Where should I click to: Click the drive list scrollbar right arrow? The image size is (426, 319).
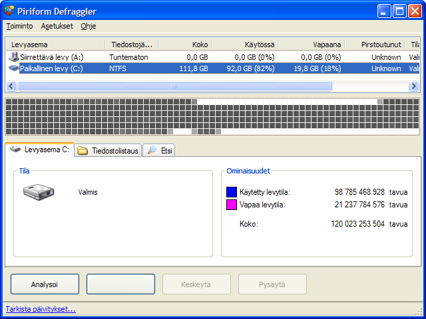[413, 86]
